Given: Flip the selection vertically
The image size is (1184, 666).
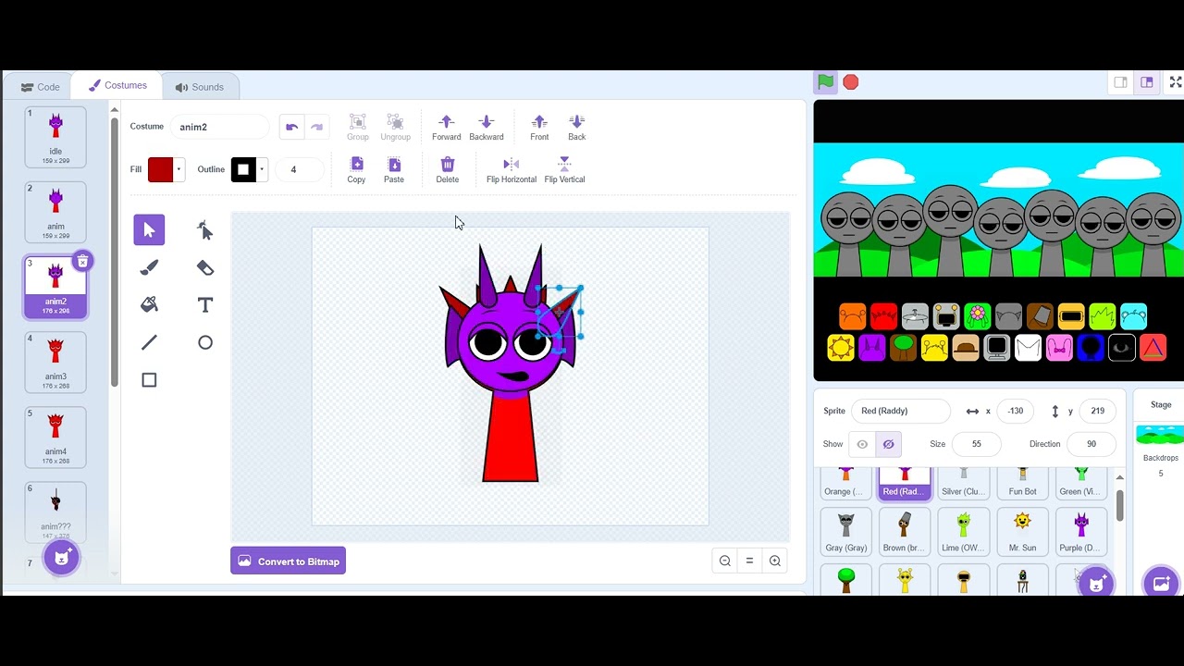Looking at the screenshot, I should coord(564,170).
